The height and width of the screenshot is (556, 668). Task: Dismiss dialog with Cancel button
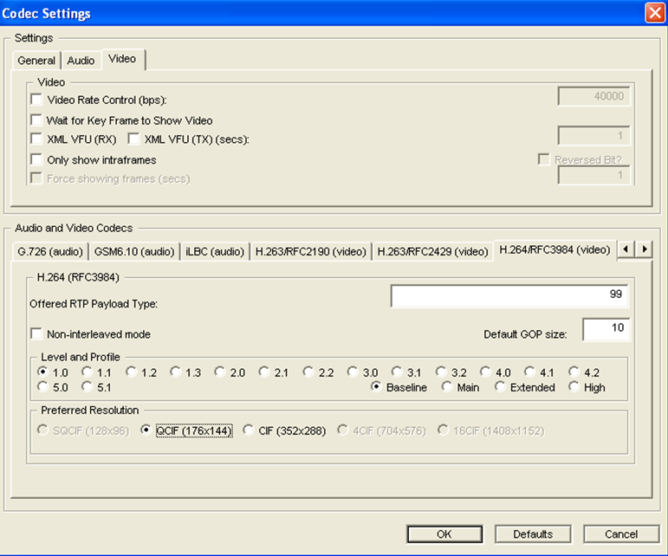[621, 533]
